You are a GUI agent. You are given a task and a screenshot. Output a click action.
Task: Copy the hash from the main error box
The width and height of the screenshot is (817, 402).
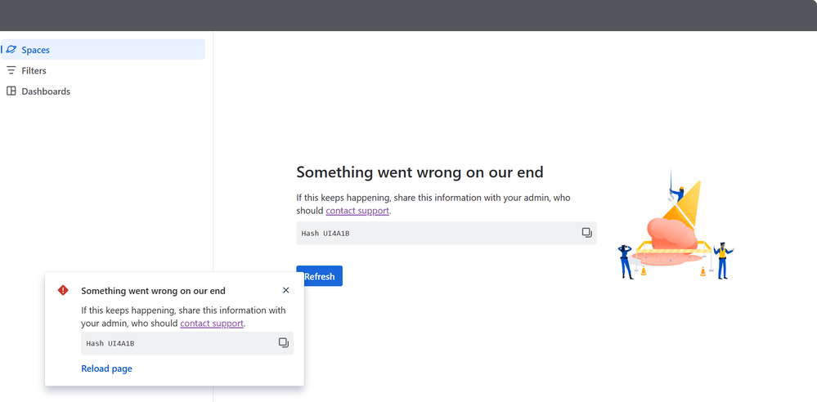pyautogui.click(x=586, y=233)
